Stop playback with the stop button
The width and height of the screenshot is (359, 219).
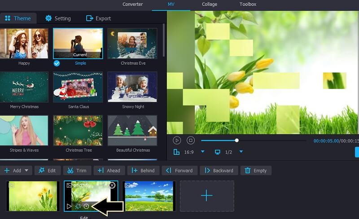click(x=190, y=140)
